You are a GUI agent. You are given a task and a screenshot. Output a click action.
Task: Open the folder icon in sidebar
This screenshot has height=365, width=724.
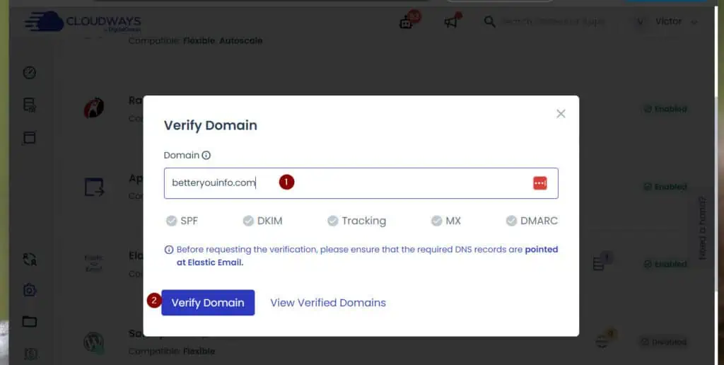(30, 321)
